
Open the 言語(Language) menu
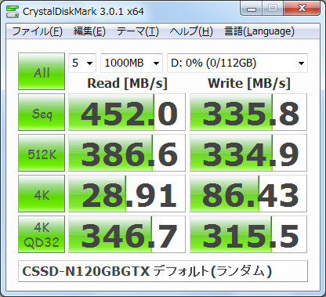click(259, 31)
